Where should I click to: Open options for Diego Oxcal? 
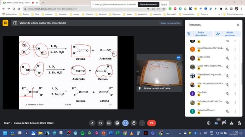(x=235, y=58)
